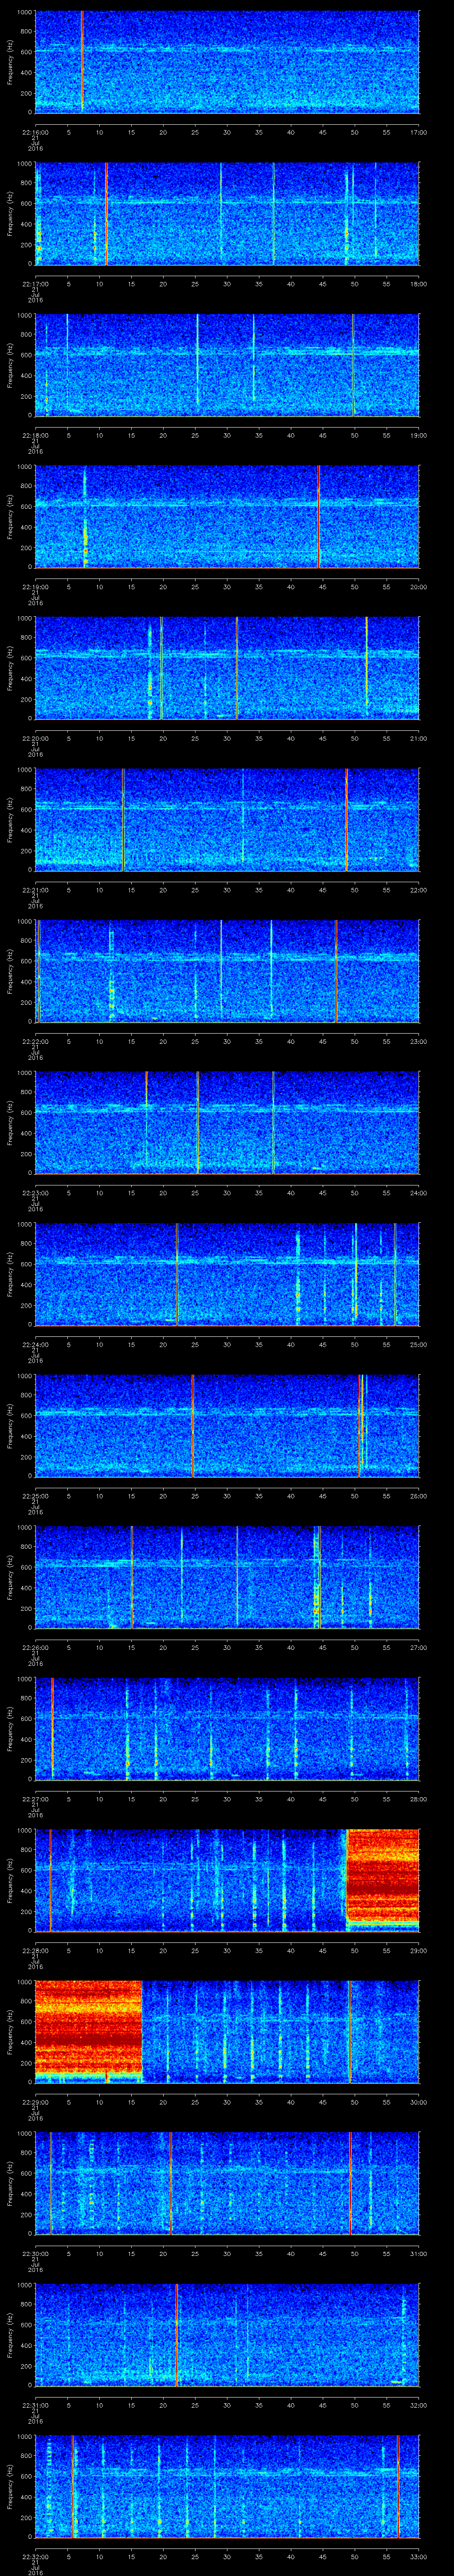Click the spectrogram panel starting at 22:21:00

pos(227,819)
